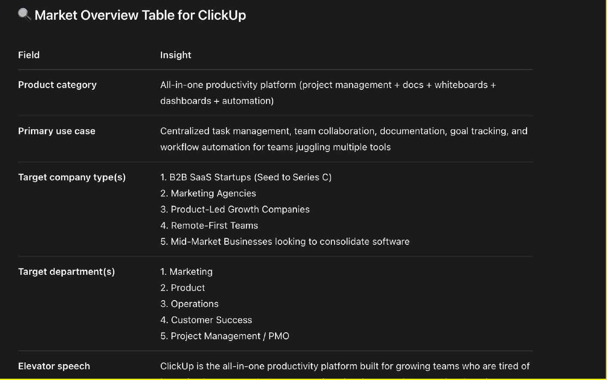Select the Mid-Market Businesses list item
This screenshot has width=607, height=380.
point(285,242)
